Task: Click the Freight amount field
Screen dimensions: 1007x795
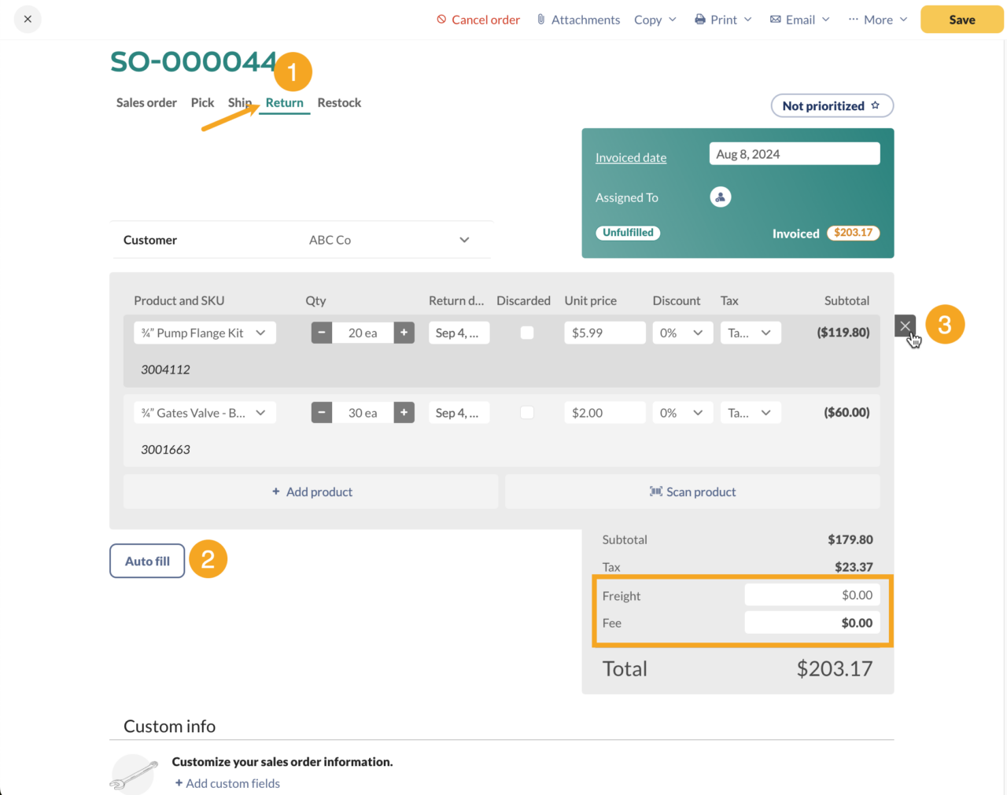Action: [812, 595]
